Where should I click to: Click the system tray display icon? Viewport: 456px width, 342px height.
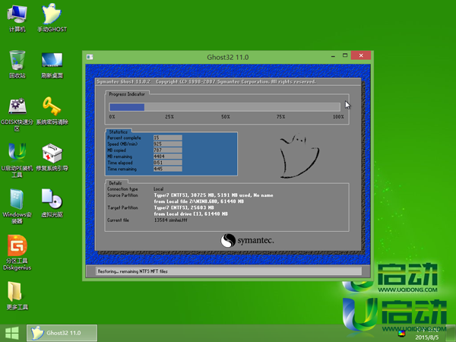401,334
